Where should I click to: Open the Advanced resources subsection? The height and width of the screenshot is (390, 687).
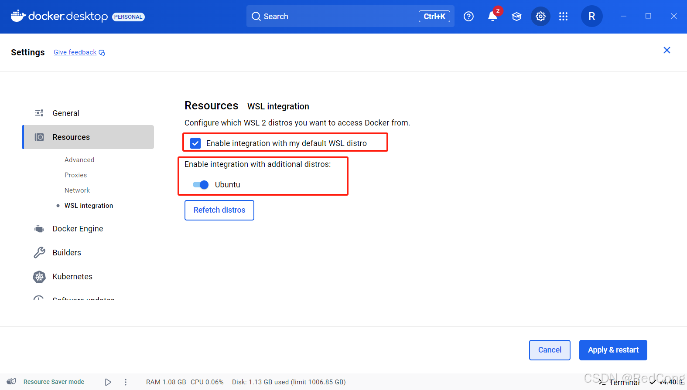(79, 160)
